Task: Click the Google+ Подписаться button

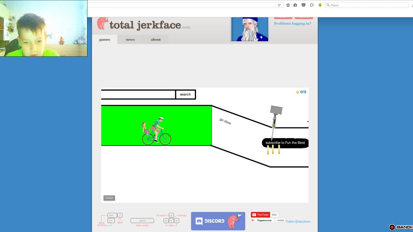Action: (263, 220)
